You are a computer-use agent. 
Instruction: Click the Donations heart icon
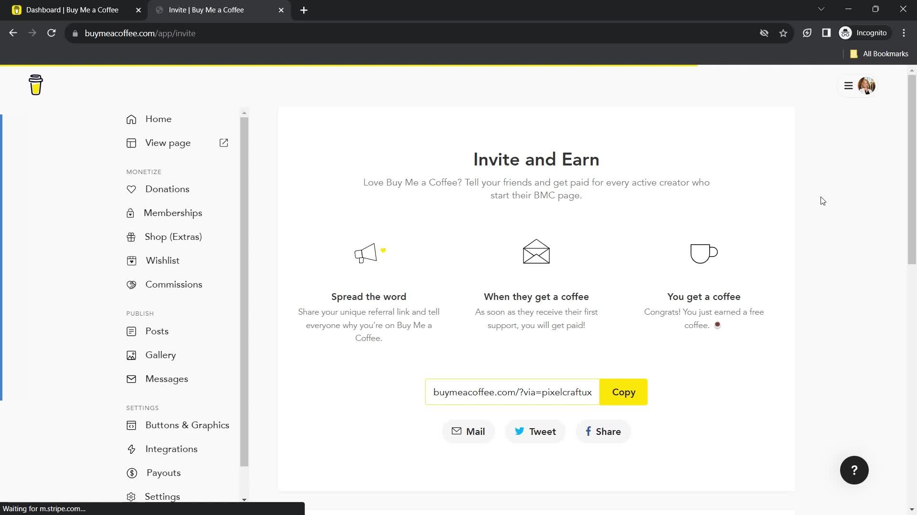tap(131, 189)
